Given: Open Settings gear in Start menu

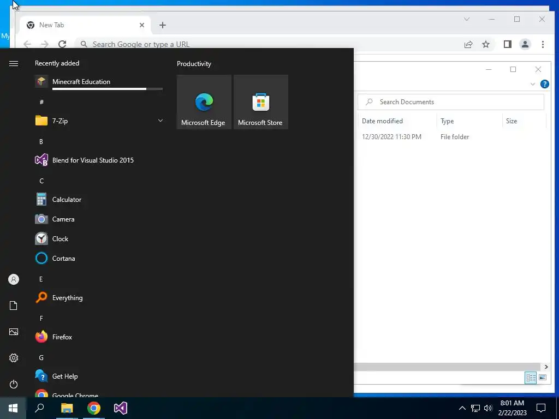Looking at the screenshot, I should click(14, 358).
